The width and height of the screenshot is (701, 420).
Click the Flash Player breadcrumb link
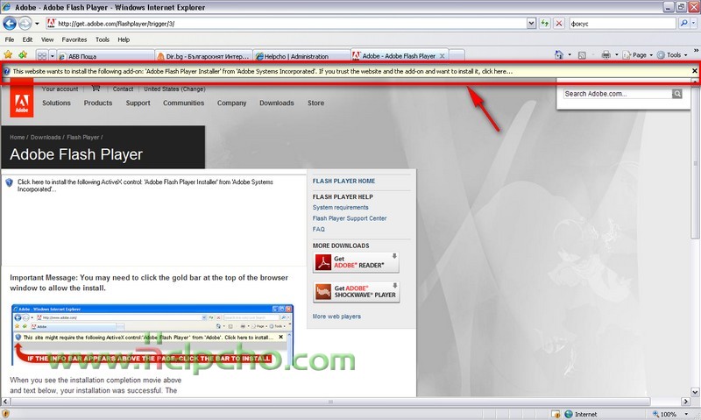tap(82, 138)
